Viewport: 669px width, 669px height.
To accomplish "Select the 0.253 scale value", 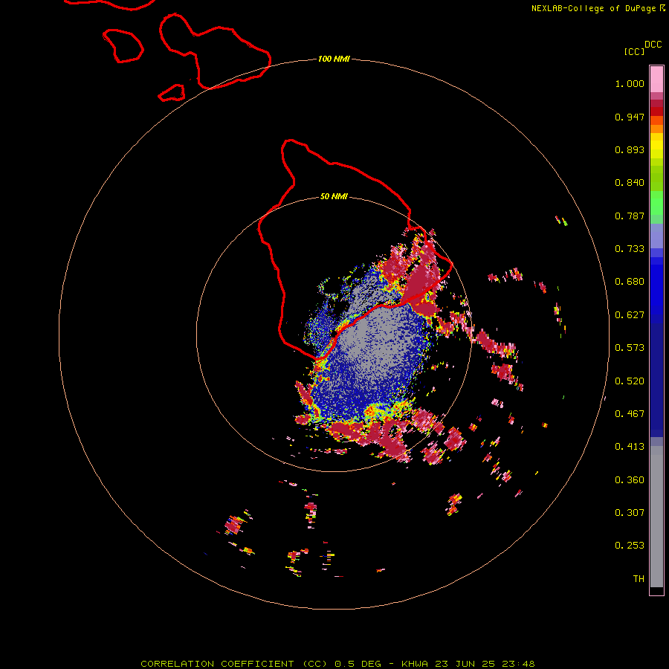I will coord(630,546).
